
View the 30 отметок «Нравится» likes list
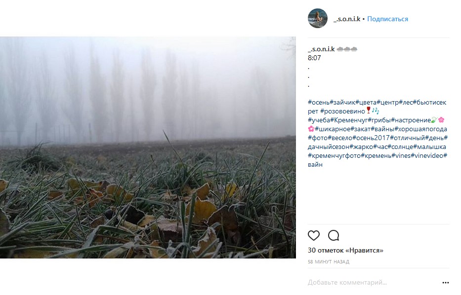pyautogui.click(x=345, y=251)
